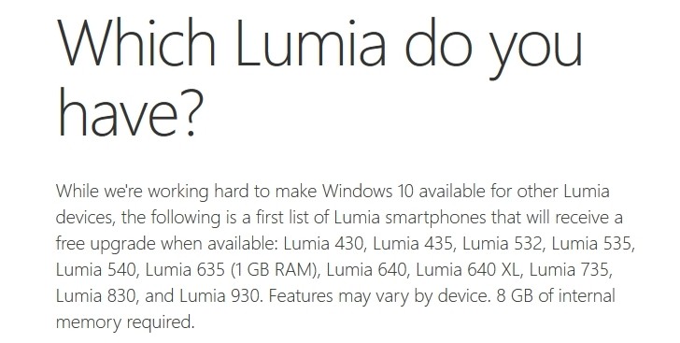Image resolution: width=680 pixels, height=343 pixels.
Task: Click the words 'memory required'
Action: pyautogui.click(x=123, y=323)
